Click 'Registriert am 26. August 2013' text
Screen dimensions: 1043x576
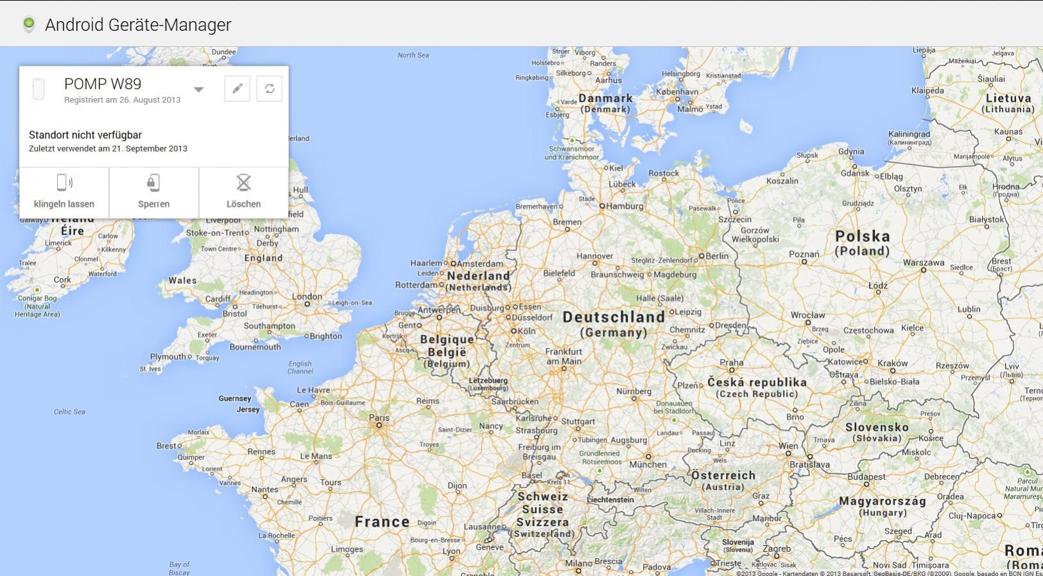[123, 100]
